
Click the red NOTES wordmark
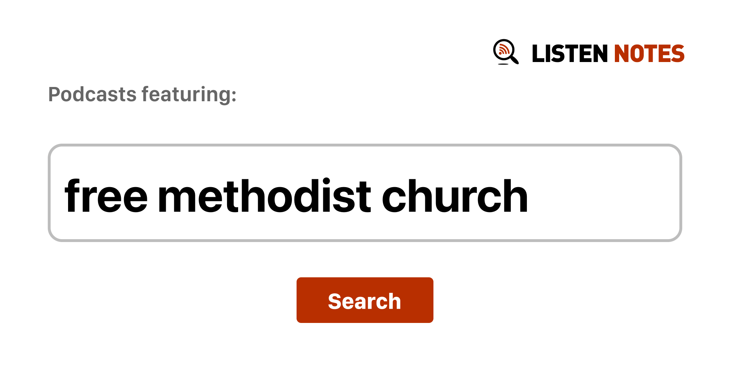point(649,54)
